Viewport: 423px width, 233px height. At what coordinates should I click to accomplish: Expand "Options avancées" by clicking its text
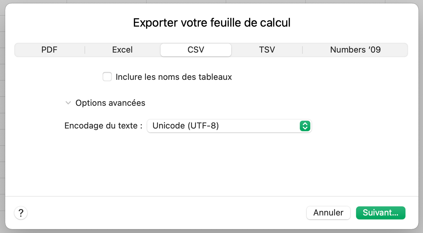[110, 103]
